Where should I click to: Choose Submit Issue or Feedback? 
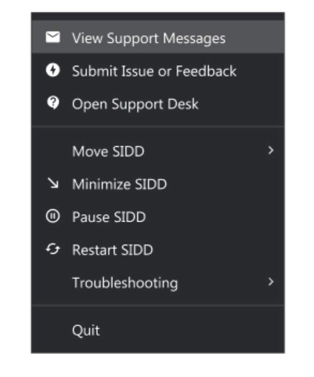click(x=158, y=71)
